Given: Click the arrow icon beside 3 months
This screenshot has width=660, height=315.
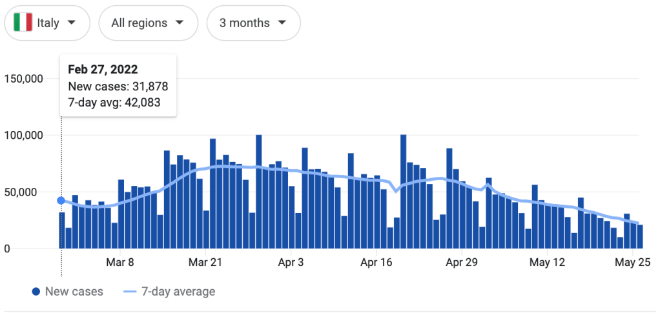Looking at the screenshot, I should [x=282, y=23].
